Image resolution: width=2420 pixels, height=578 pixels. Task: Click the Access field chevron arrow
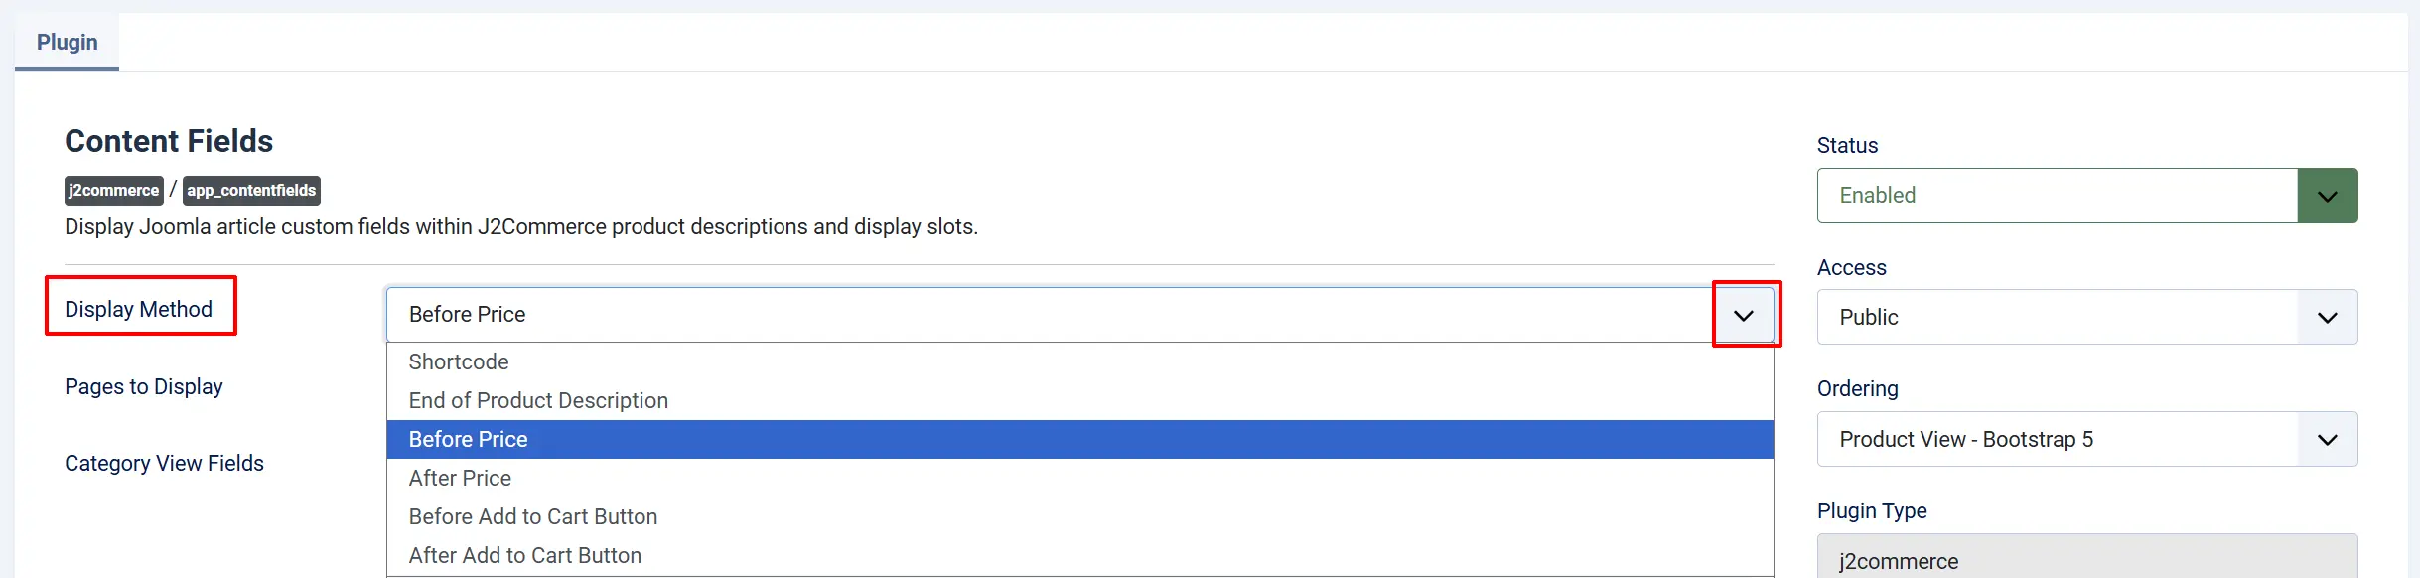pyautogui.click(x=2327, y=317)
